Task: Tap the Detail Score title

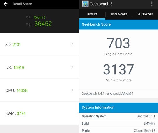Action: [x=22, y=4]
